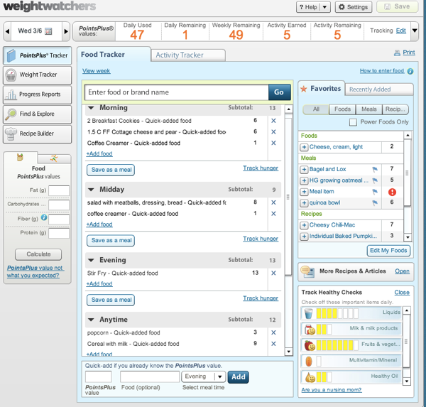
Task: Remove the FF Cottage cheese and pear entry
Action: click(x=273, y=132)
